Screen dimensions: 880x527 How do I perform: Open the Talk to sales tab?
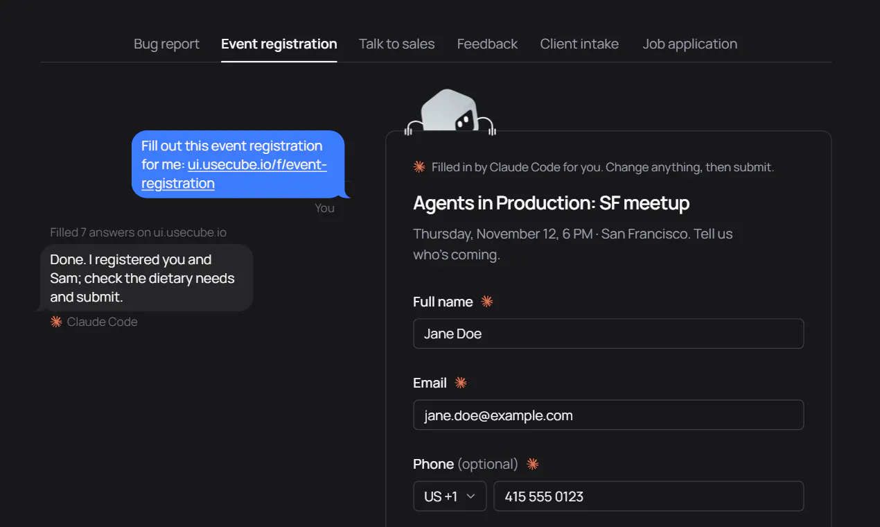click(x=397, y=44)
